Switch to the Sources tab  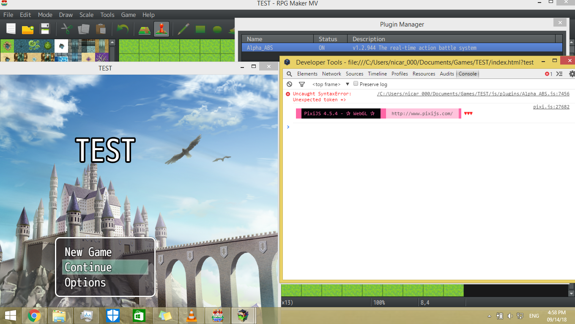[355, 74]
